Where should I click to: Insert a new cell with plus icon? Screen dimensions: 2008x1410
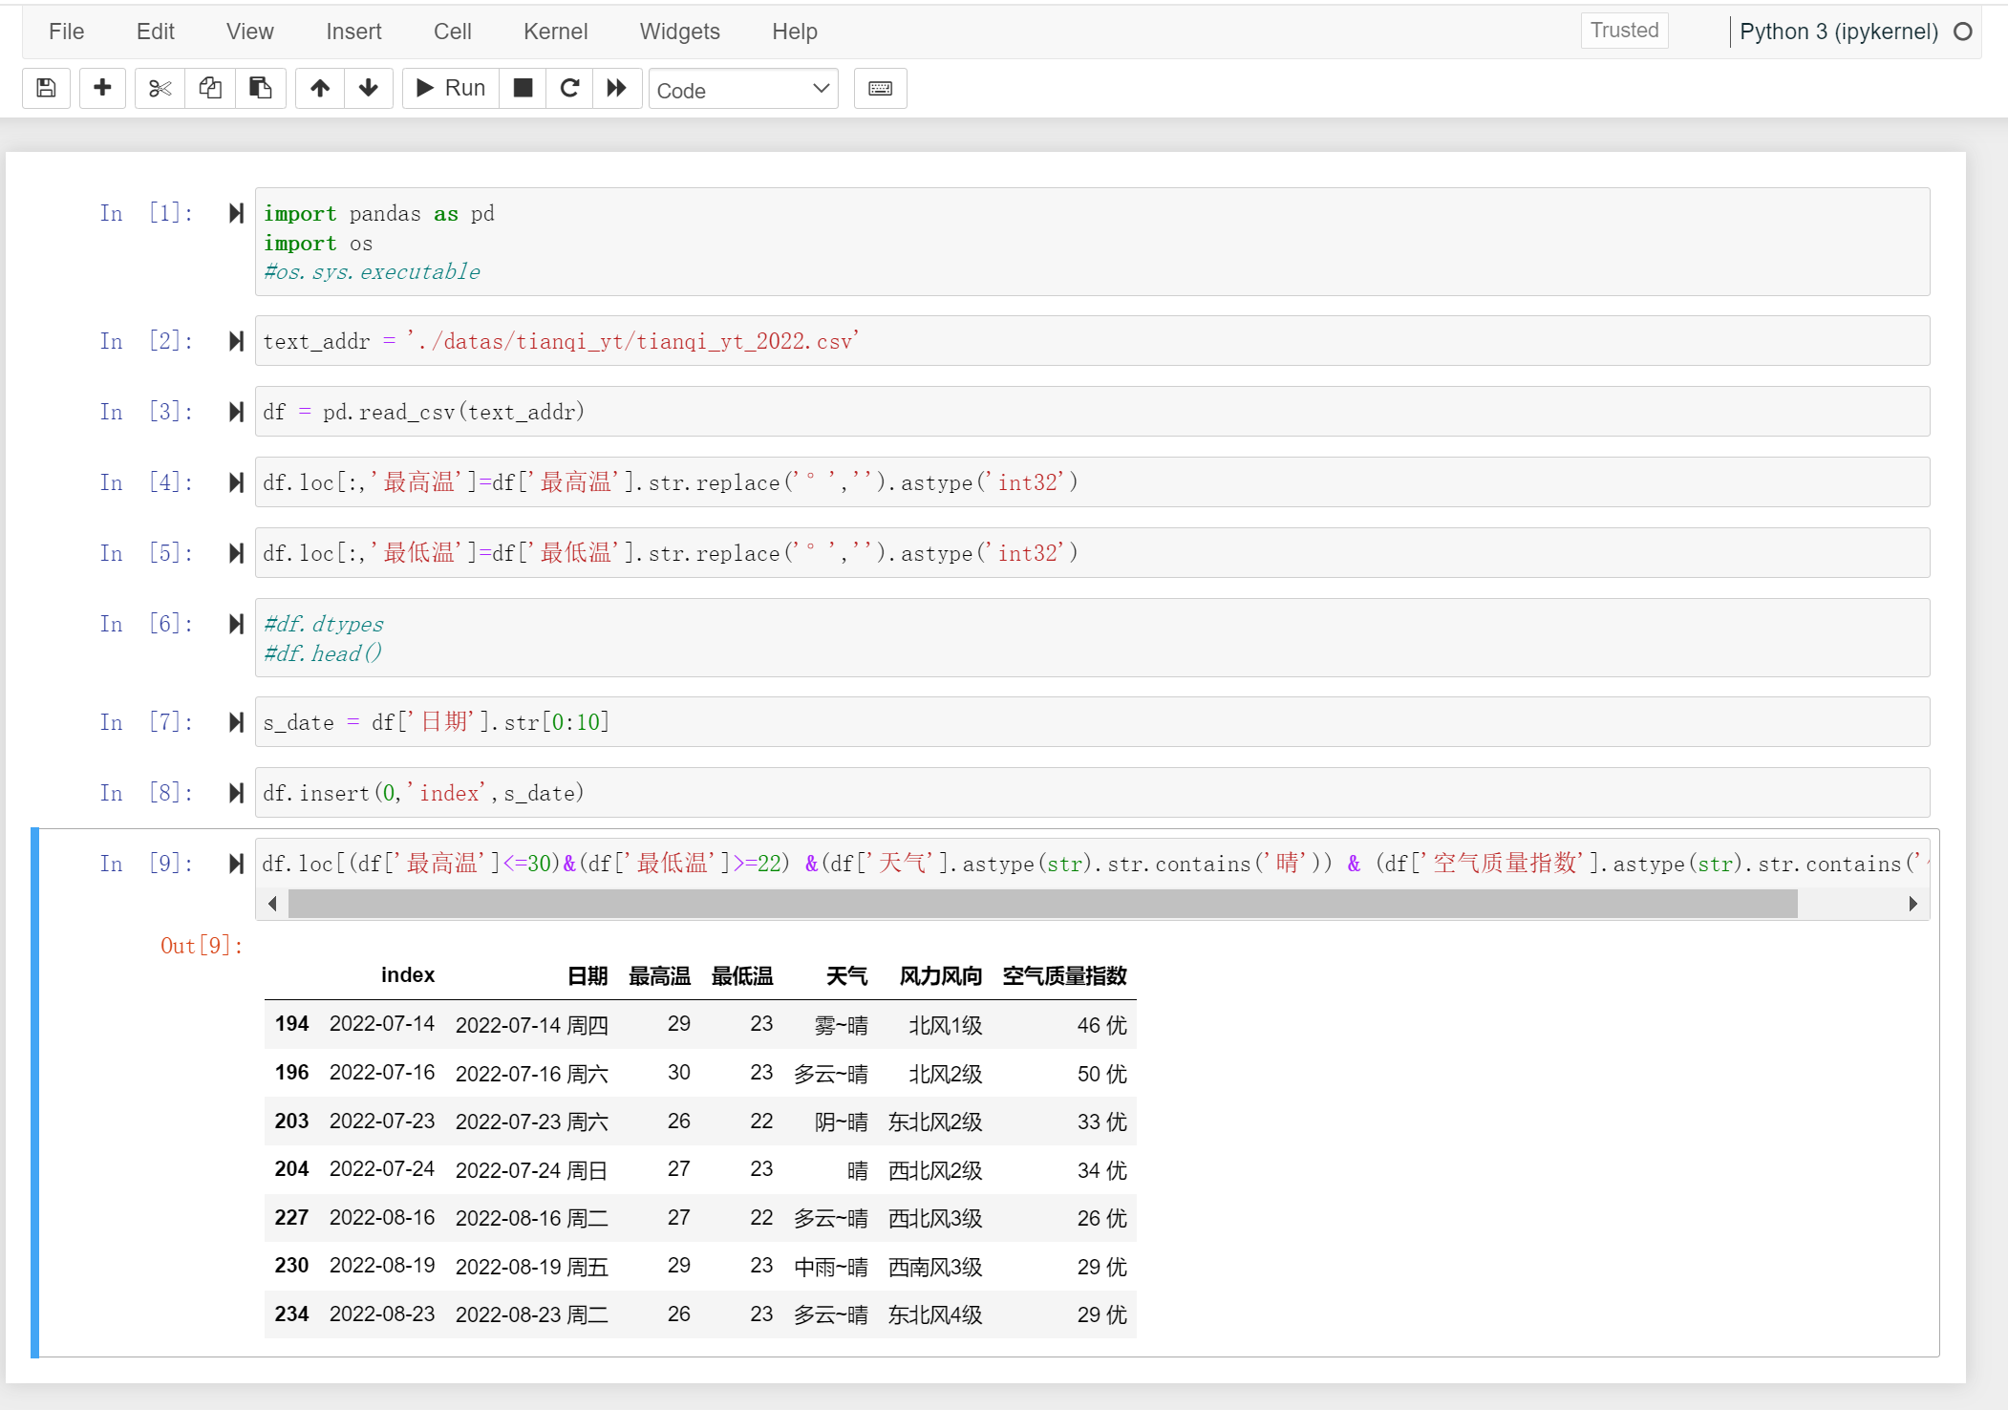click(102, 89)
